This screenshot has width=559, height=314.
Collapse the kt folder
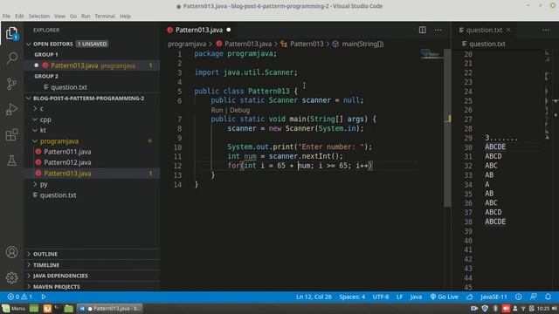[x=92, y=130]
